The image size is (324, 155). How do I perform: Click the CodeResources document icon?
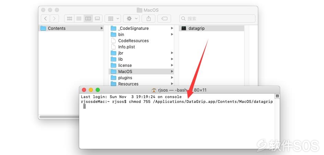[x=113, y=40]
